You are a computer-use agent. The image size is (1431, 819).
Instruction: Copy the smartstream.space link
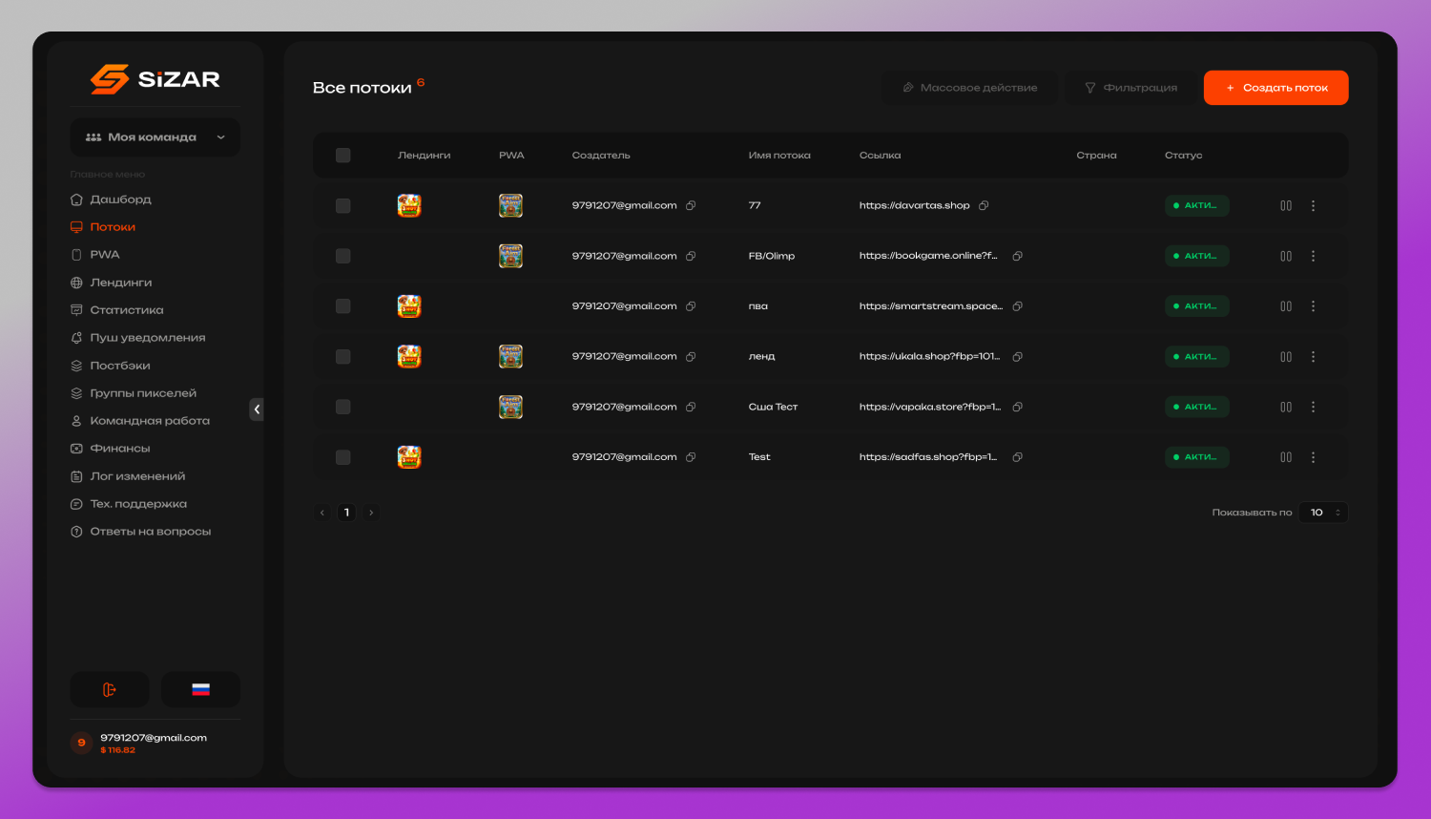1018,306
